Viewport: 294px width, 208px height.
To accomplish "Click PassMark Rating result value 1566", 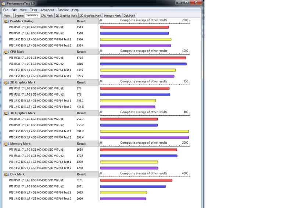I will click(x=80, y=39).
